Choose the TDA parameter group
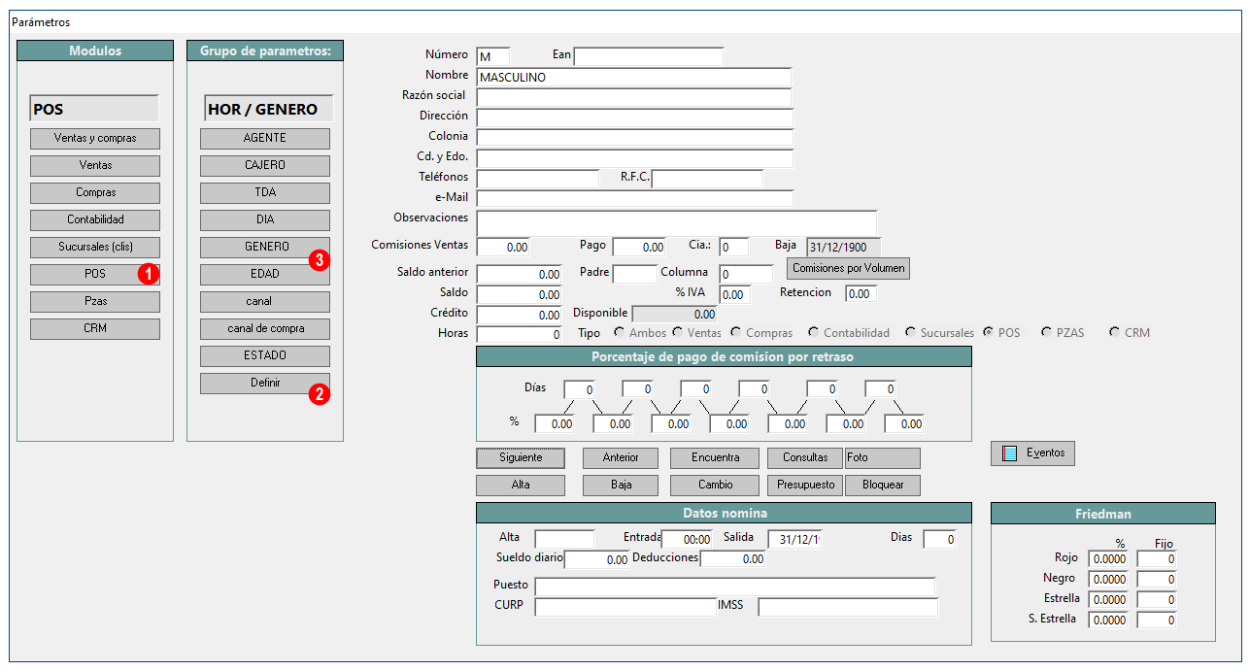This screenshot has height=671, width=1250. 265,192
